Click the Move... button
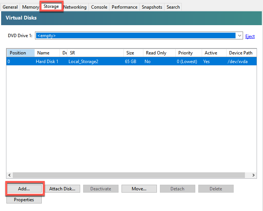263x211 pixels. click(x=139, y=189)
